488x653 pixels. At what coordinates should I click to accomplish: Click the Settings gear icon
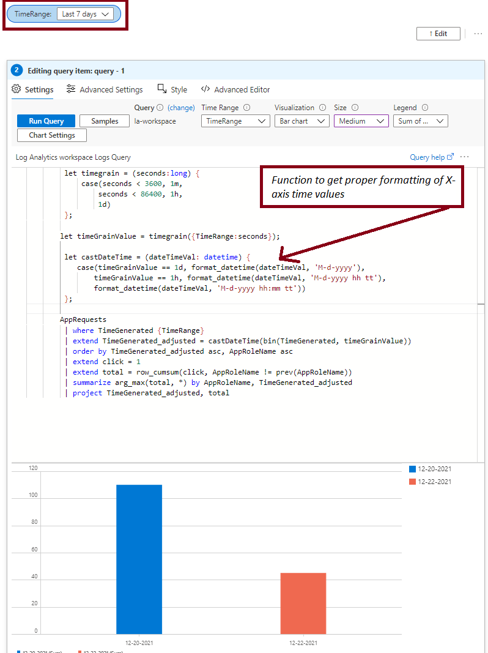(17, 89)
